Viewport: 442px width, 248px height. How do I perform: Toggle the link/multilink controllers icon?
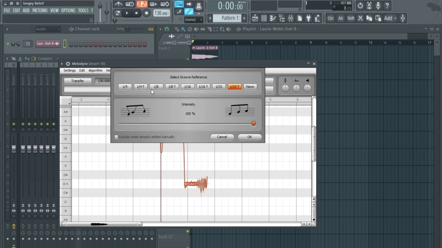pyautogui.click(x=189, y=12)
